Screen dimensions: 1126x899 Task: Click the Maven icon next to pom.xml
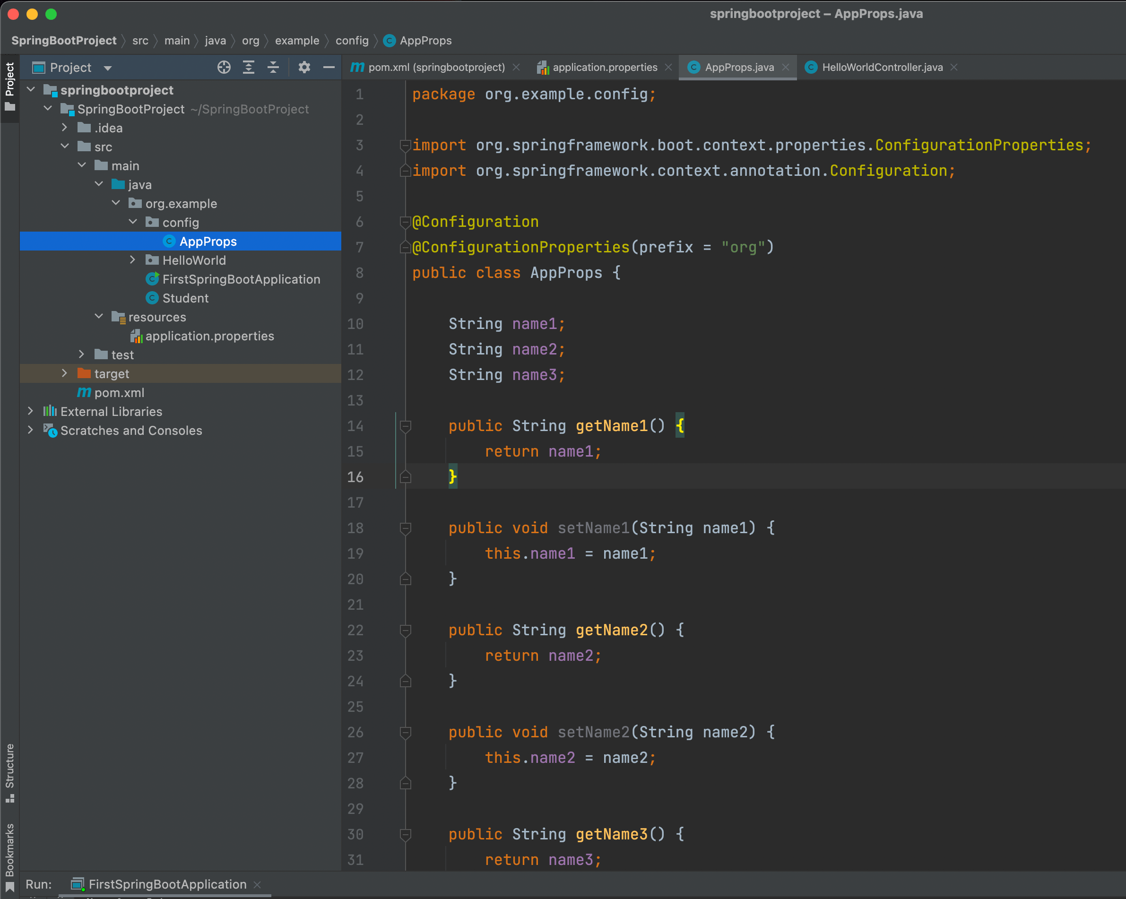84,393
